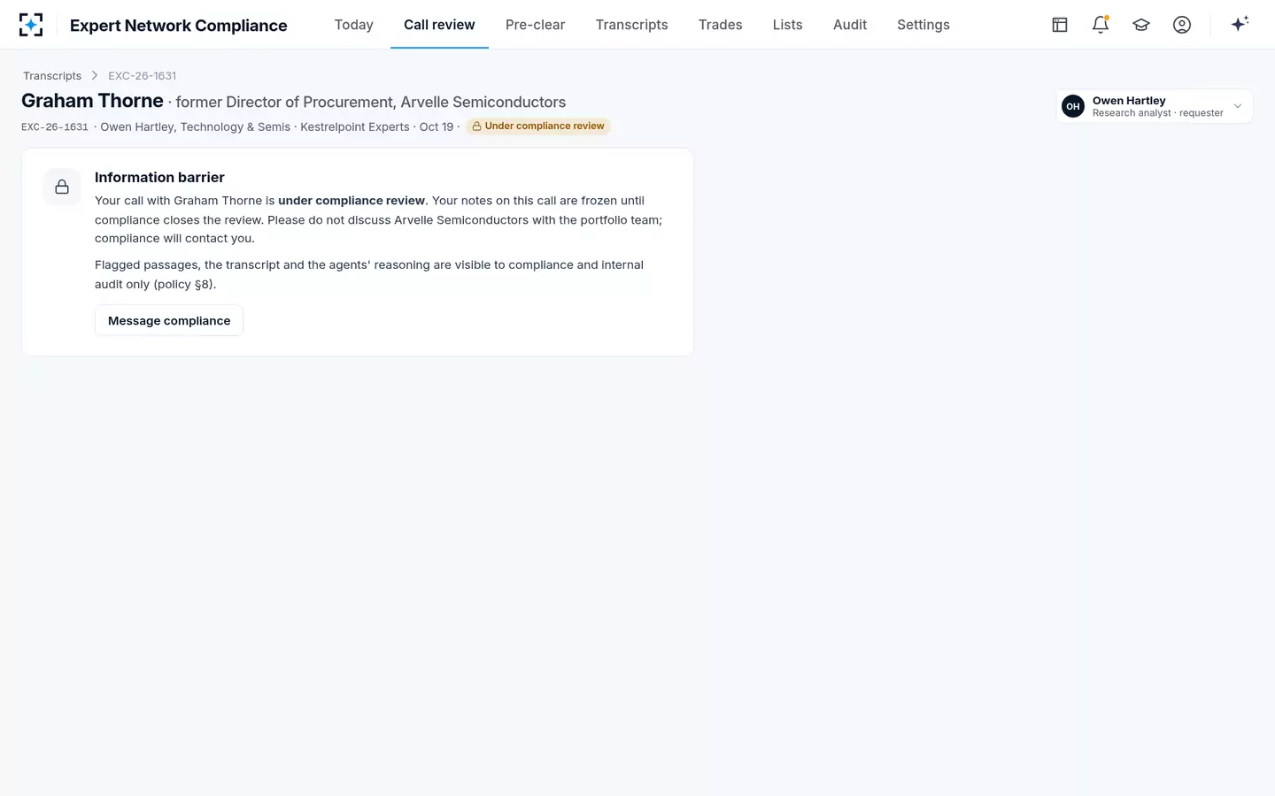
Task: Open the Transcripts tab in the top navigation
Action: [631, 25]
